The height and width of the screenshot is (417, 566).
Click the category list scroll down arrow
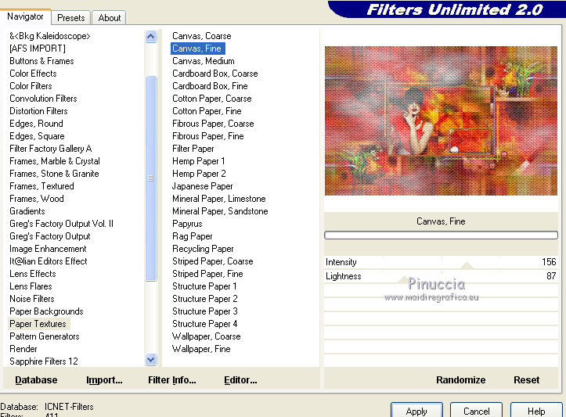[x=151, y=360]
